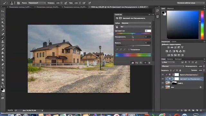Hide the Brightness/Contrast 1 layer
This screenshot has width=206, height=116.
[163, 75]
